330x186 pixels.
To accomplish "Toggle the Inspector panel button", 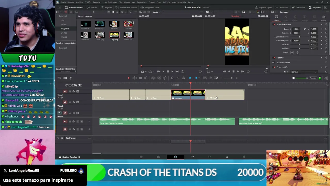I will tap(315, 7).
